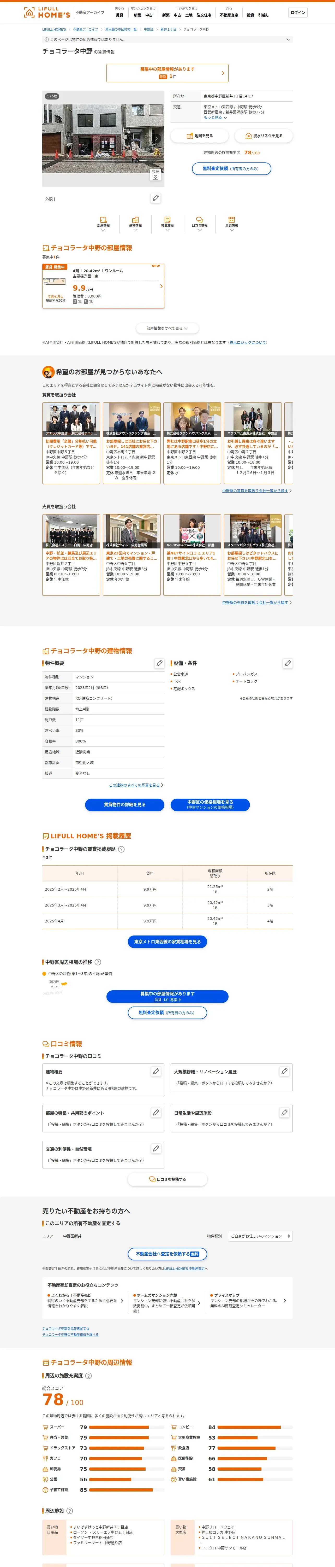Click 口コミを投稿する button

pos(167,1179)
